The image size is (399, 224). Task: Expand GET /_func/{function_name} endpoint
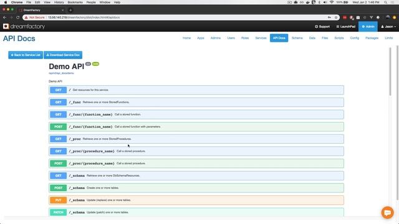tap(196, 114)
